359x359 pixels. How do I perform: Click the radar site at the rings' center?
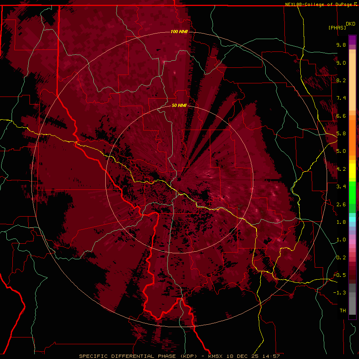(179, 179)
